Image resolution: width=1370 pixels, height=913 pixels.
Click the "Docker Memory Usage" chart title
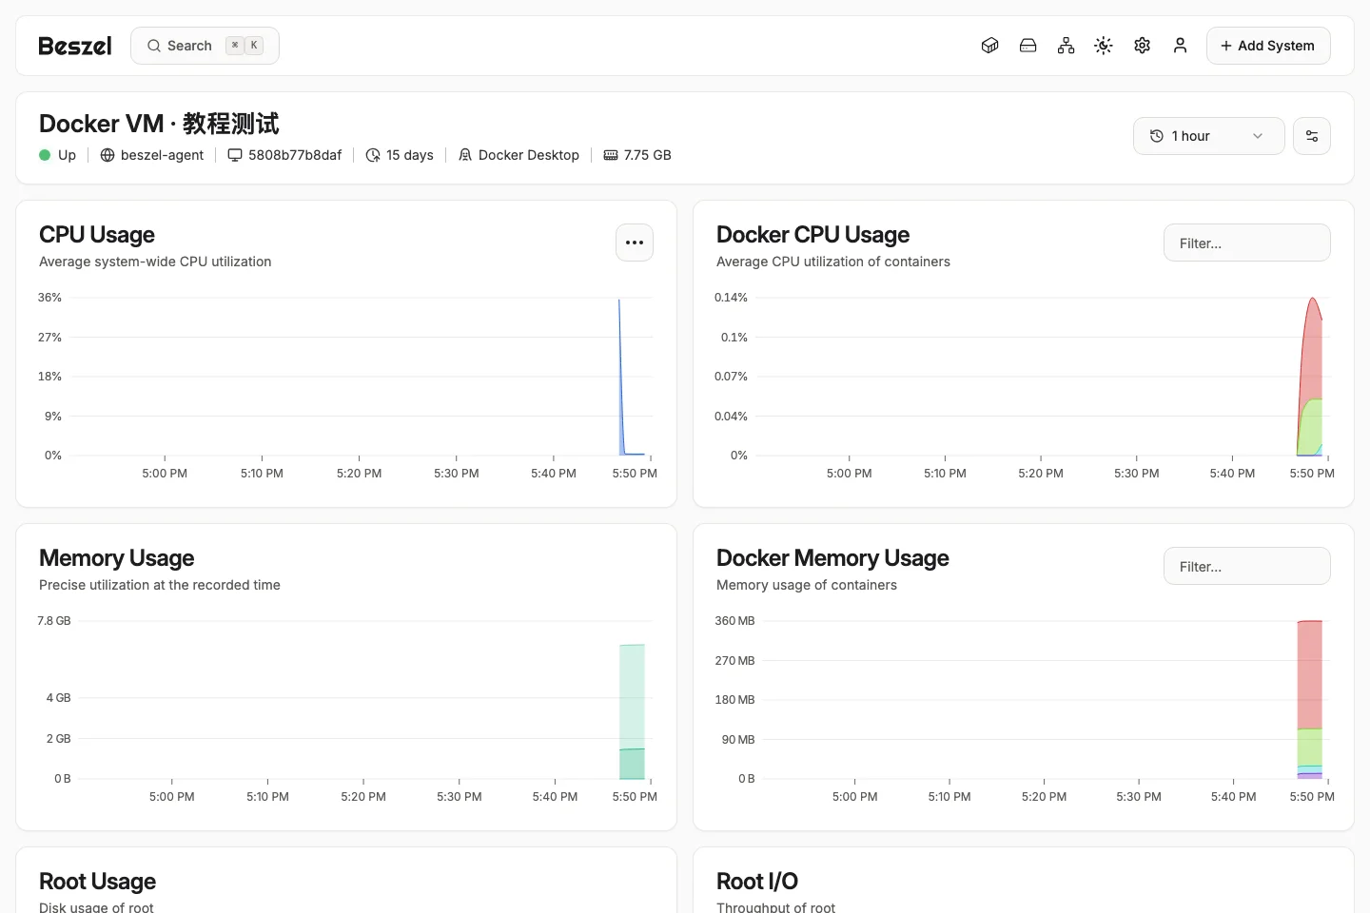point(833,558)
